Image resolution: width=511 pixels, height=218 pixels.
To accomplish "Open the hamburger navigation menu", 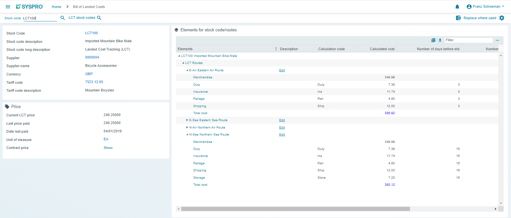I will pyautogui.click(x=8, y=7).
